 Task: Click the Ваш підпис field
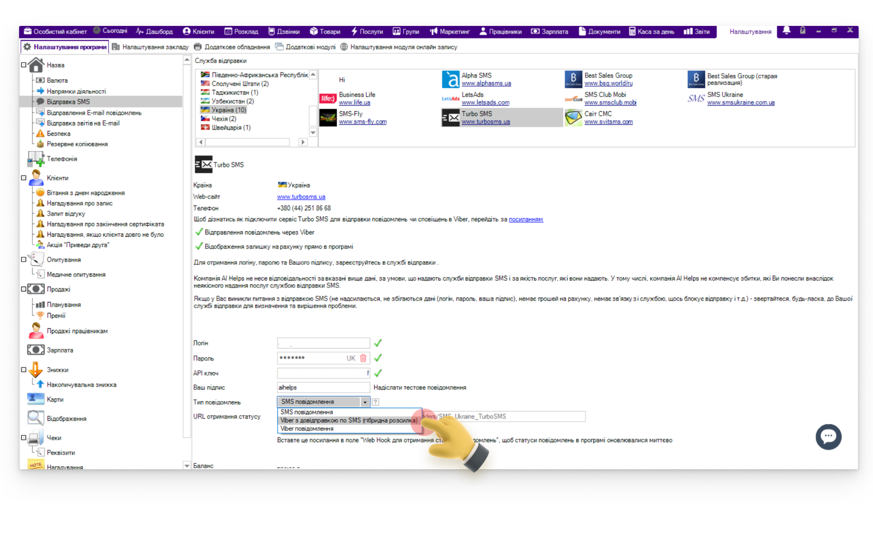(x=323, y=387)
